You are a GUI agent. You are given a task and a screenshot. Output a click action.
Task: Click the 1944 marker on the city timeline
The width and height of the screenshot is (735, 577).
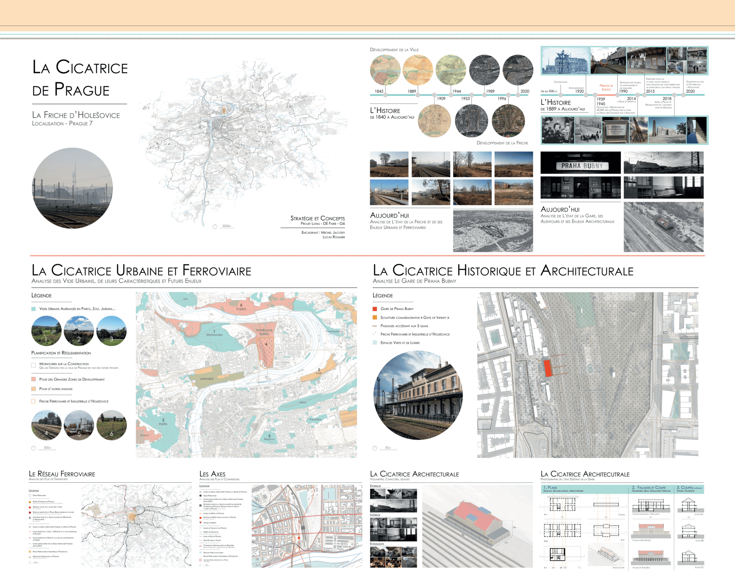click(x=451, y=95)
